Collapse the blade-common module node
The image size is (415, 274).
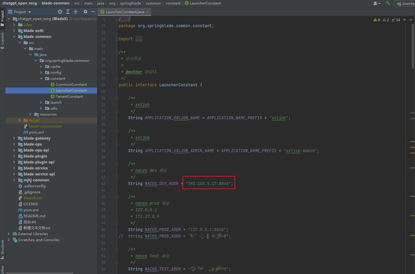(14, 36)
